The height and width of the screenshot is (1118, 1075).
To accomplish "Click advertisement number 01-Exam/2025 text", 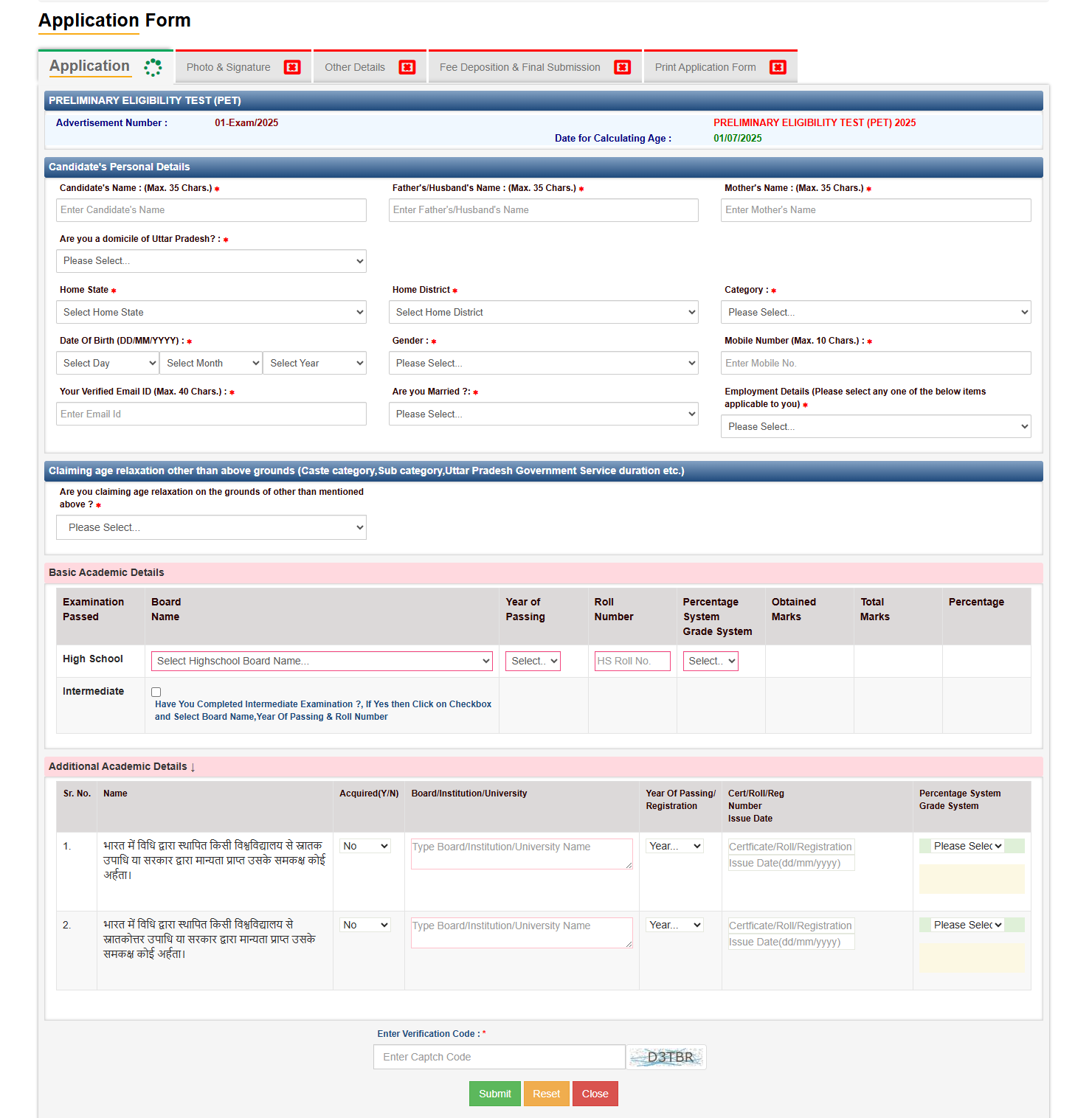I will click(246, 123).
